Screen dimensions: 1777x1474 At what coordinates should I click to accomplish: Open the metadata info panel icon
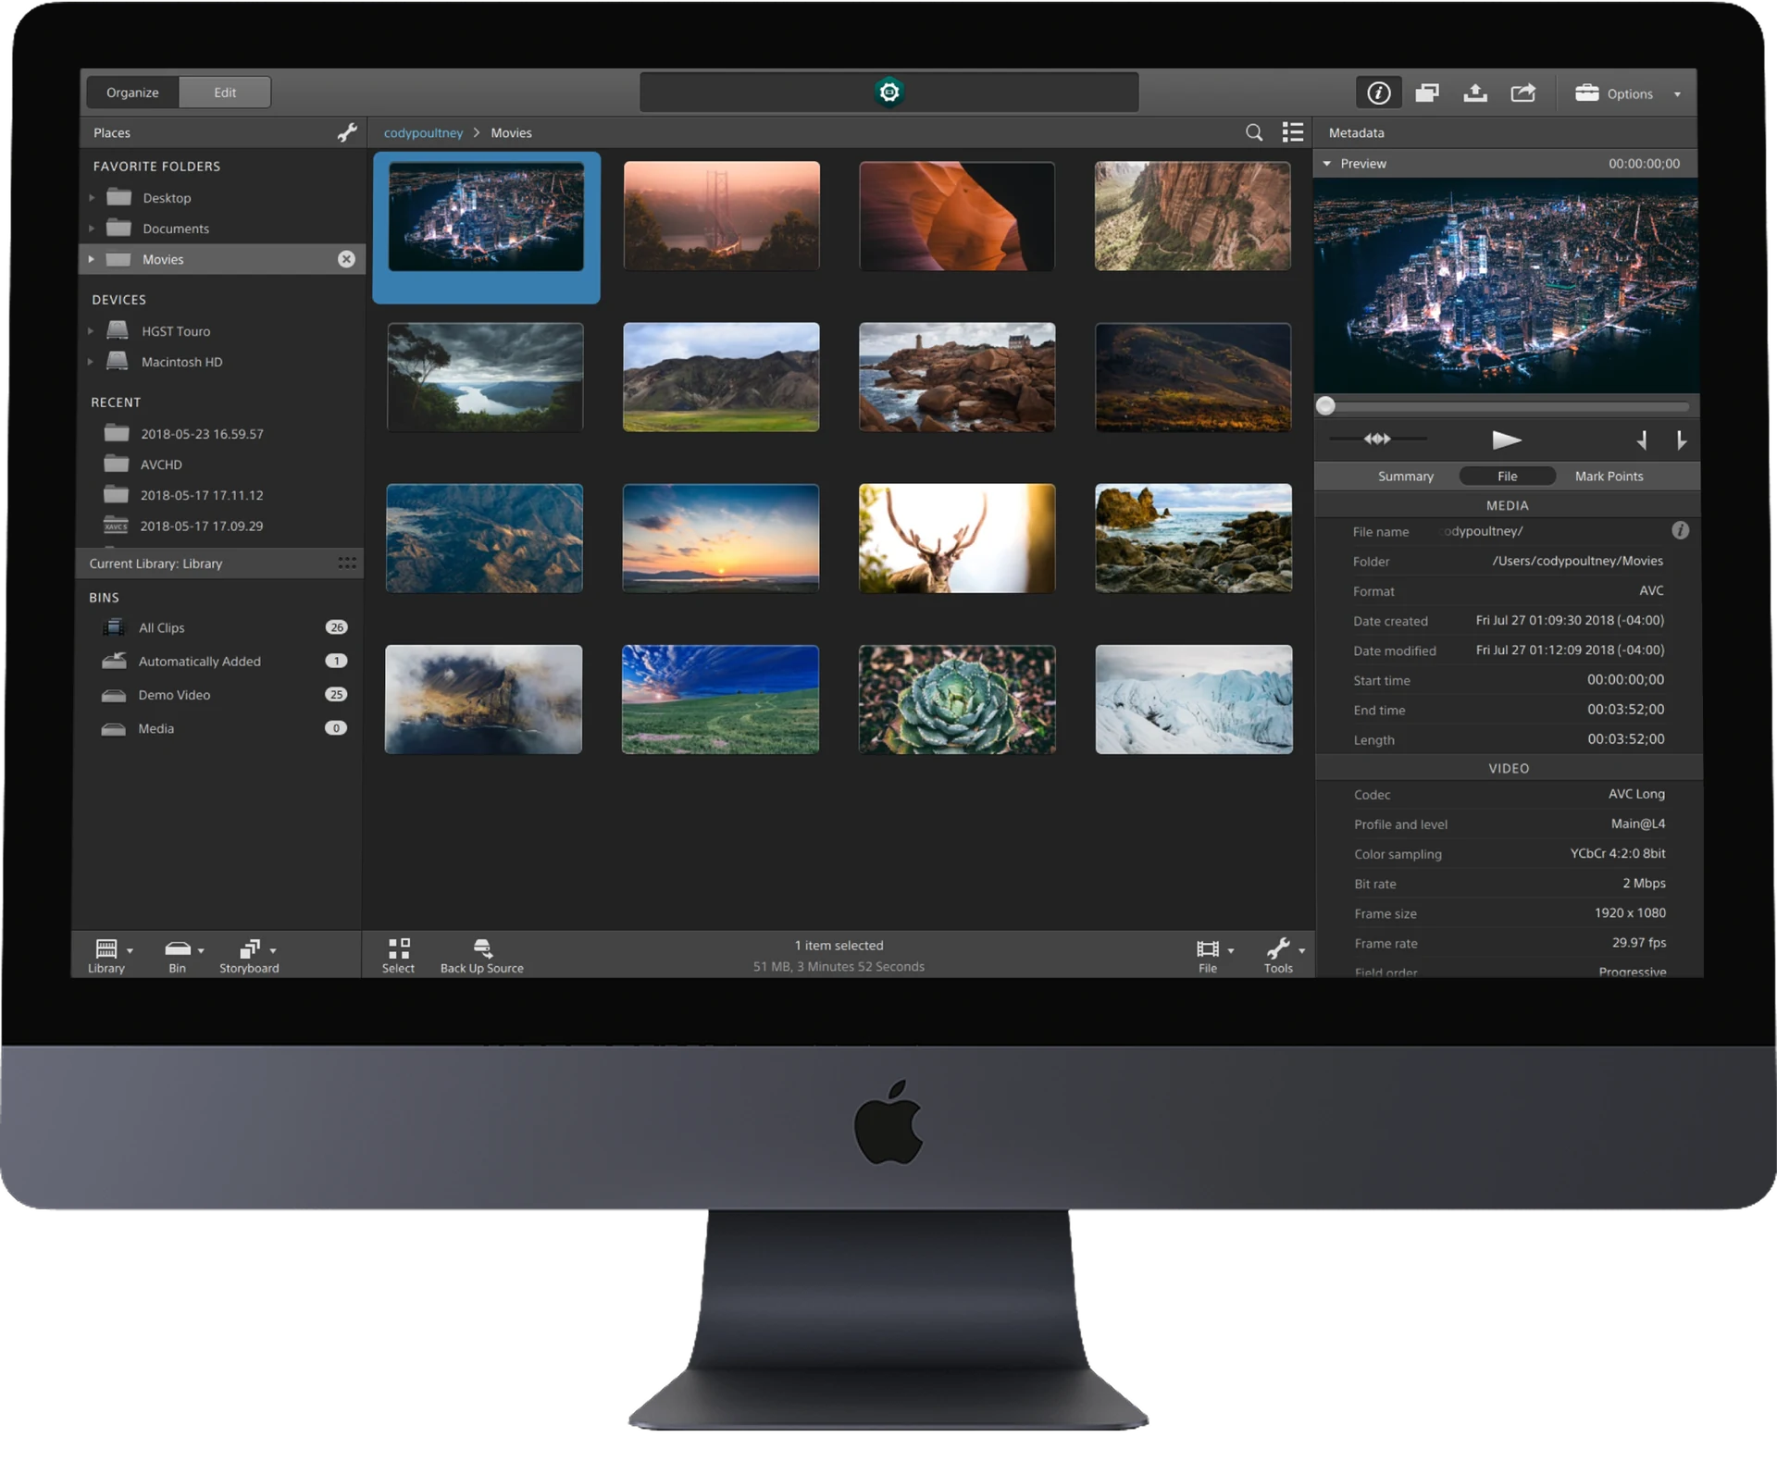(x=1378, y=93)
